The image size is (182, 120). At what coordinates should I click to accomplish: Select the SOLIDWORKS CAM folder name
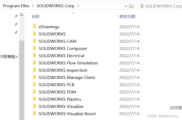point(58,41)
